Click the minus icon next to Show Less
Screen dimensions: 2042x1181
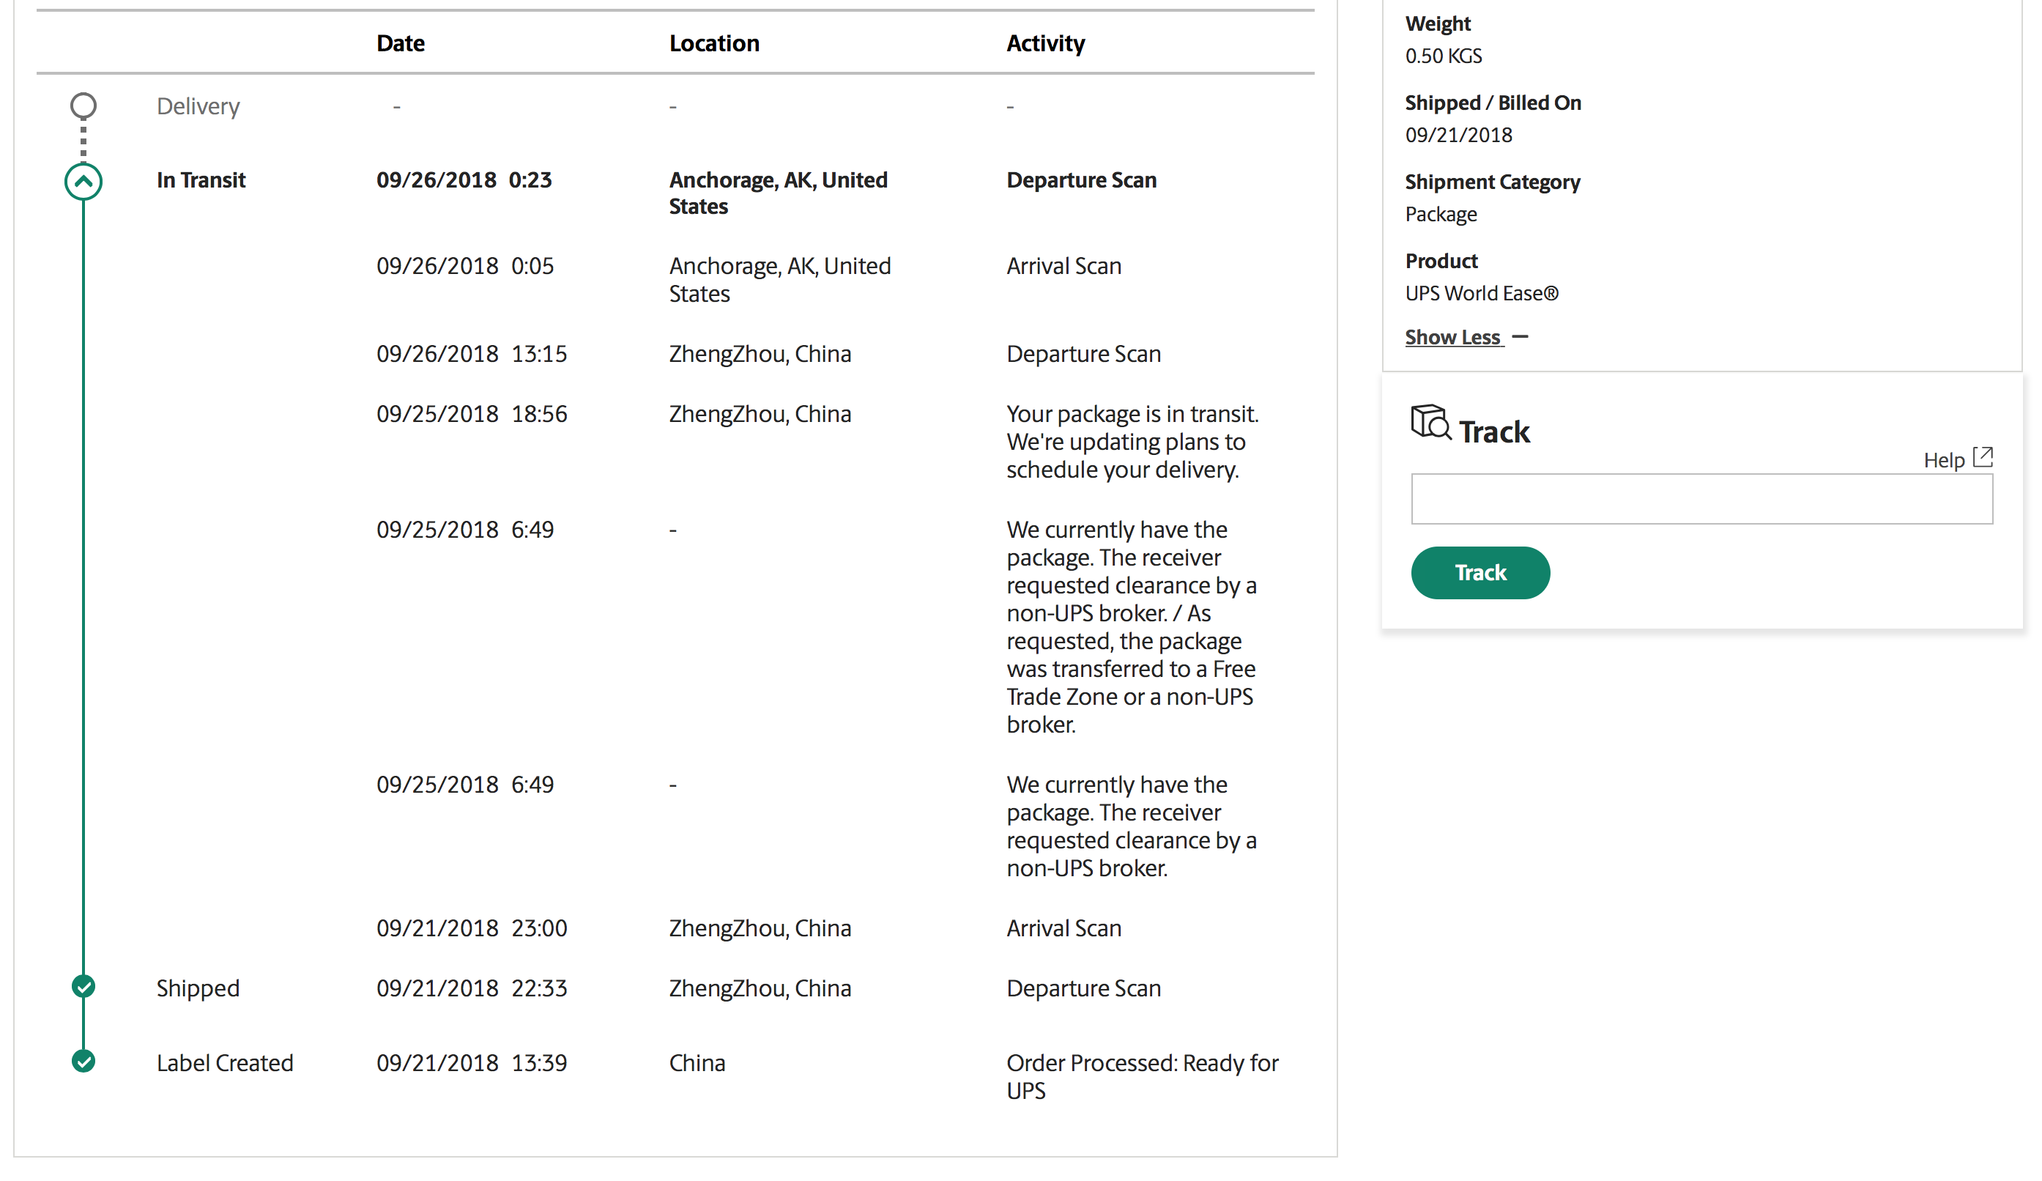1521,336
